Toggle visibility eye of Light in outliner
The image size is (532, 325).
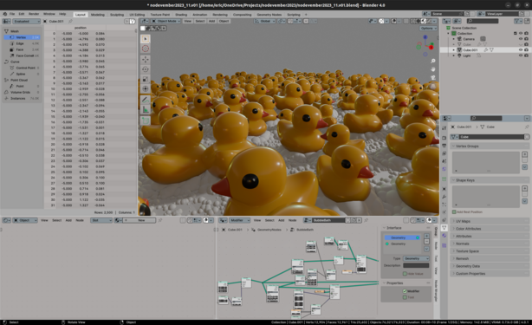point(521,55)
